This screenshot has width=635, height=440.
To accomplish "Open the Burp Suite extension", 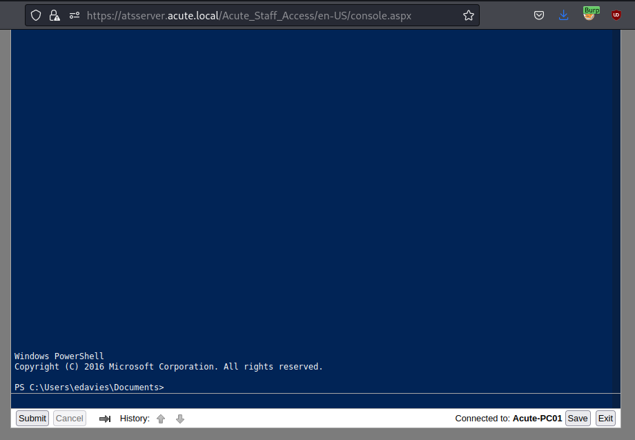I will coord(591,15).
